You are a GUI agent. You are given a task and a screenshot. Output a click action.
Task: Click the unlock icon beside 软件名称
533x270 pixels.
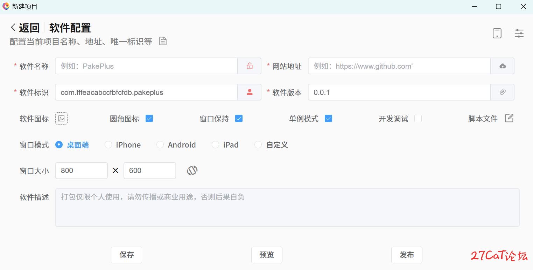[x=249, y=66]
